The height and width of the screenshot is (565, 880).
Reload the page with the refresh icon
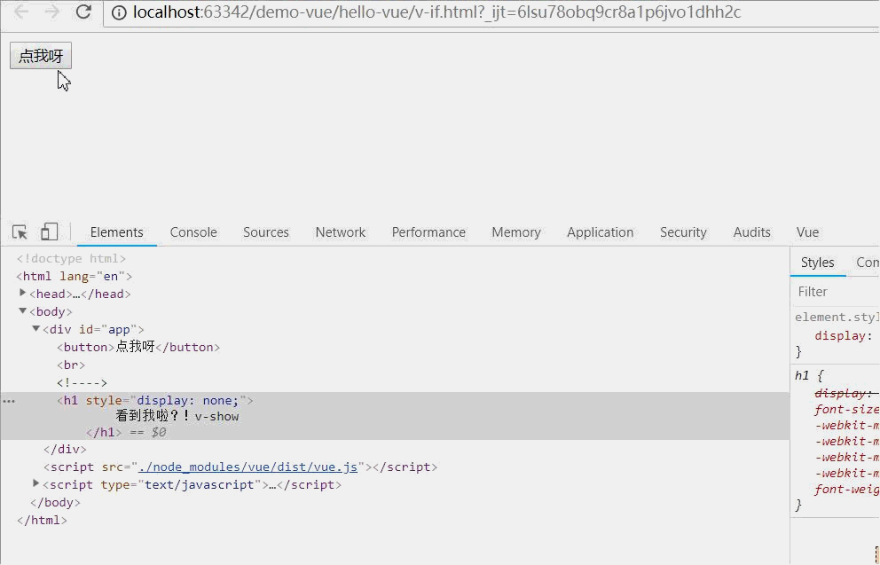tap(83, 12)
